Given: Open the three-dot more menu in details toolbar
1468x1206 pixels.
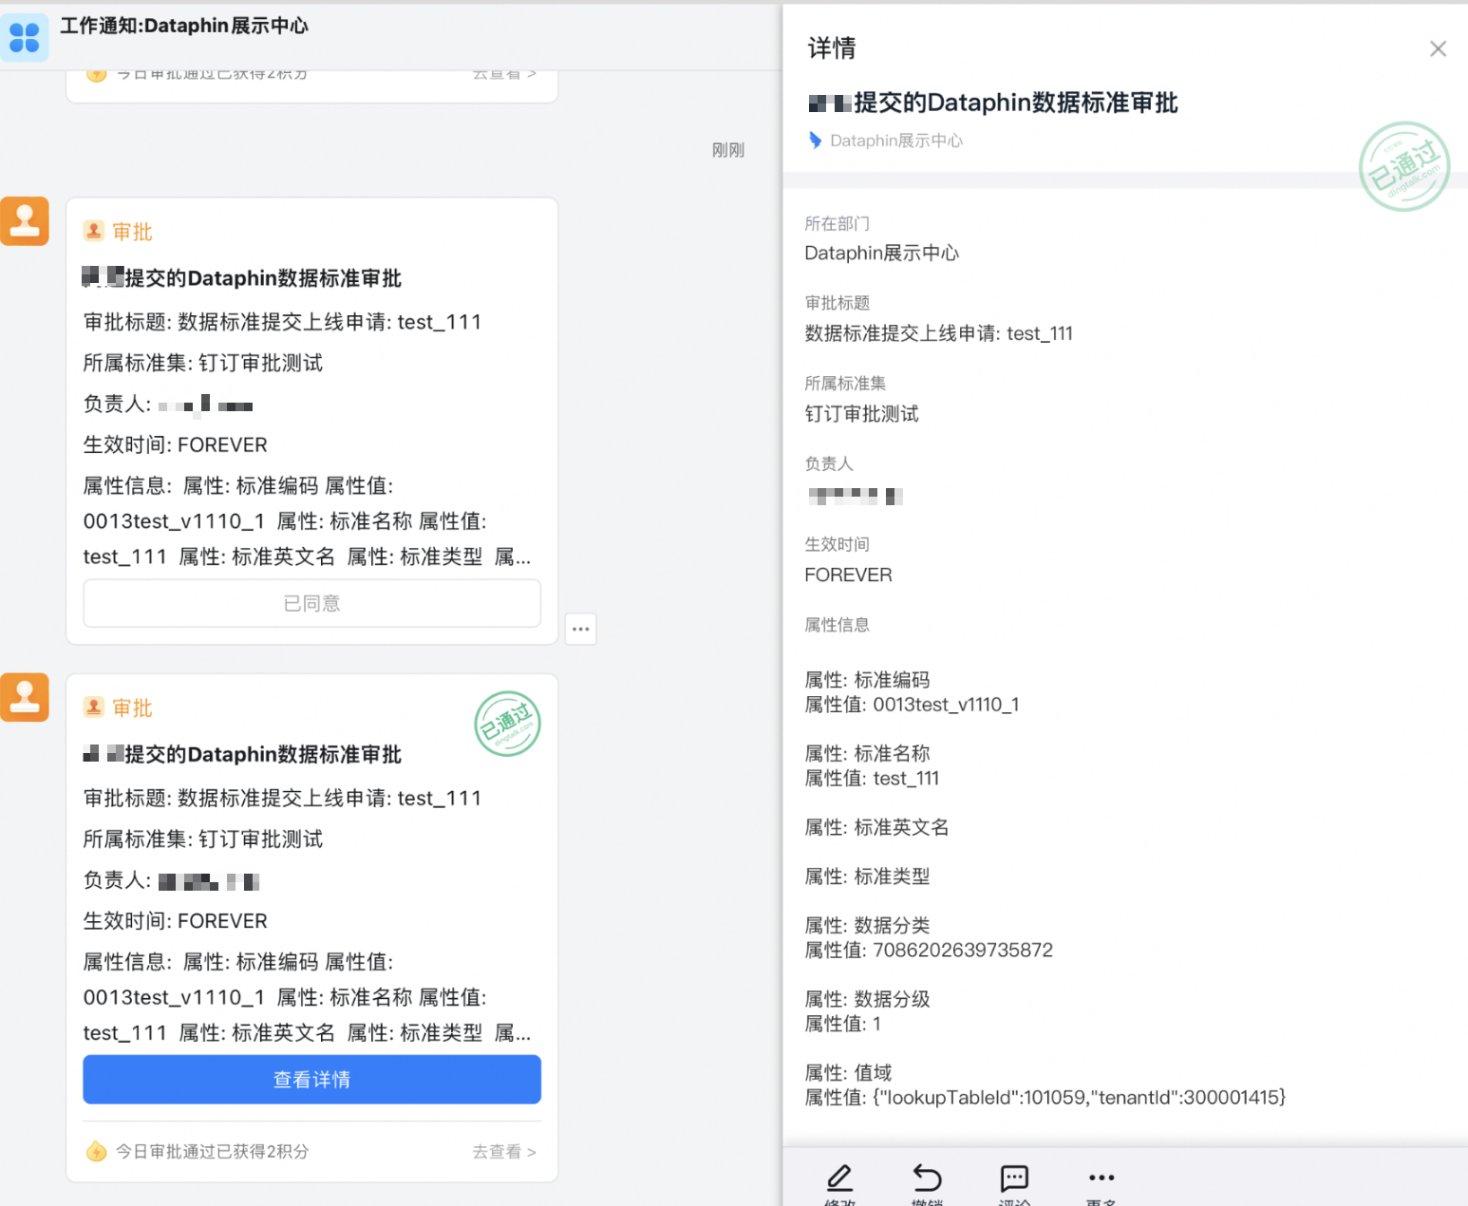Looking at the screenshot, I should click(1101, 1178).
